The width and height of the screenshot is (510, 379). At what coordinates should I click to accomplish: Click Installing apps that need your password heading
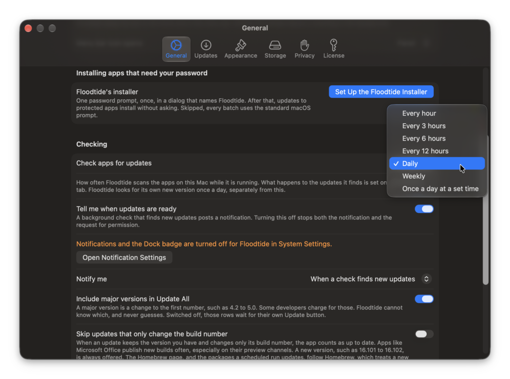click(142, 73)
